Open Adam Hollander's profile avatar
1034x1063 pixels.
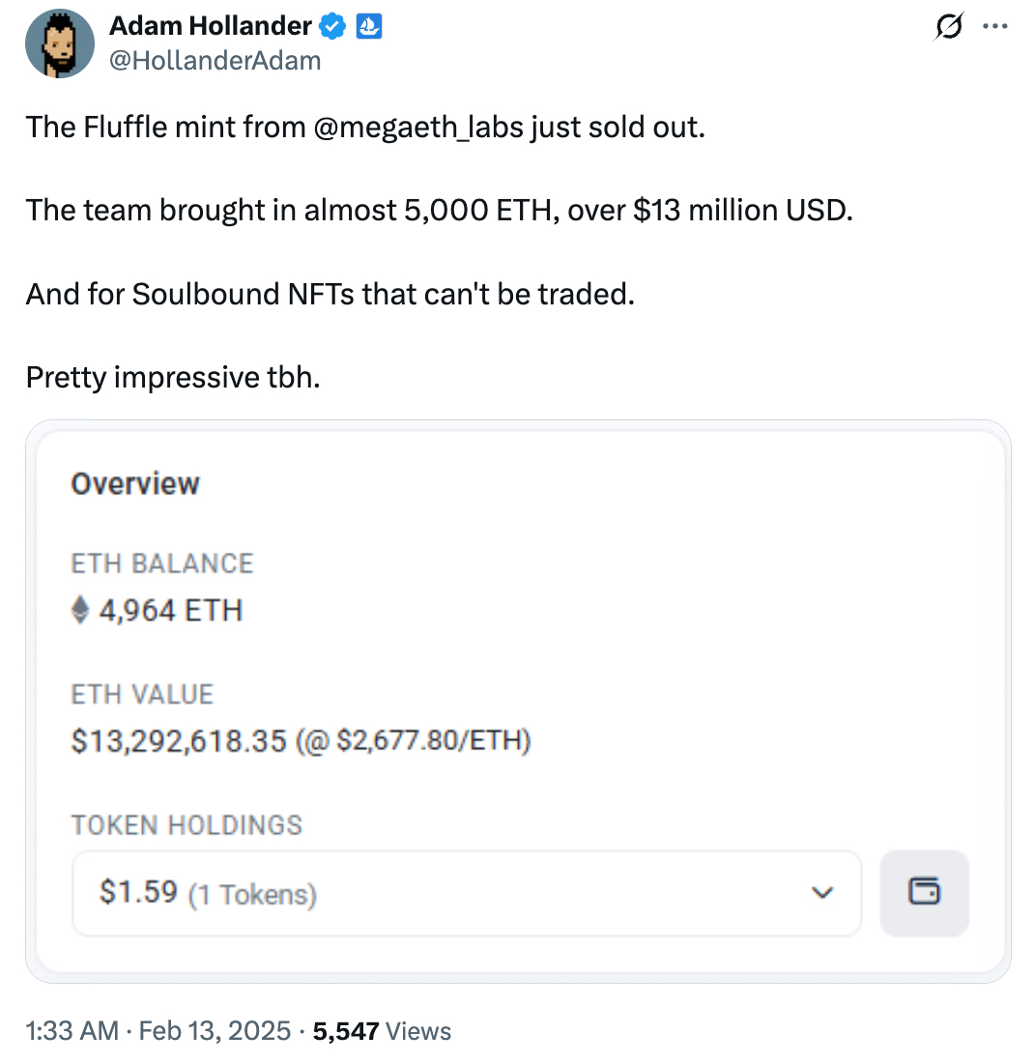coord(59,44)
